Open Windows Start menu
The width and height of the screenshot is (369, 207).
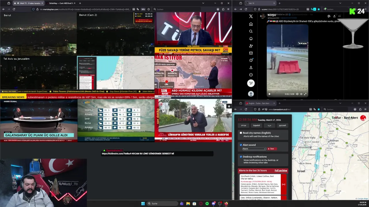tap(143, 204)
